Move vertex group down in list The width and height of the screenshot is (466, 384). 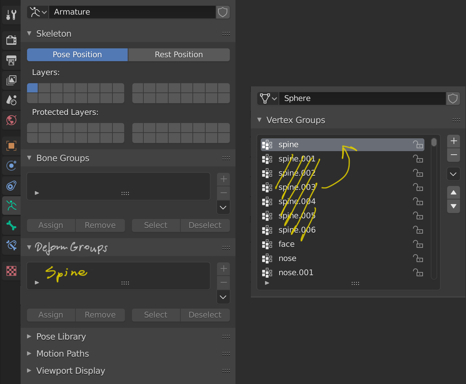[x=454, y=206]
